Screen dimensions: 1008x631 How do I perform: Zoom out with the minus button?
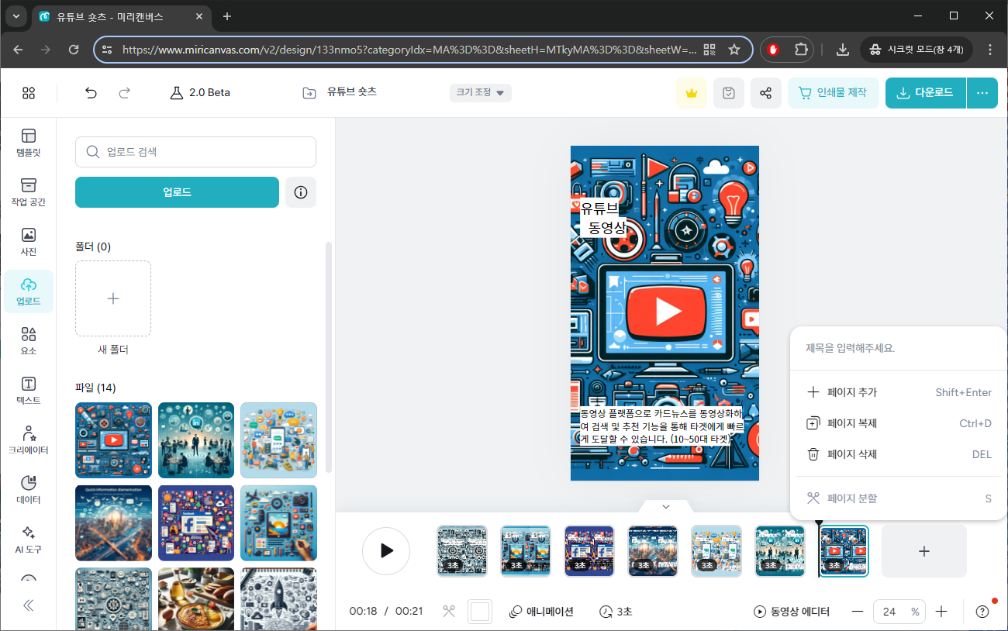click(858, 612)
